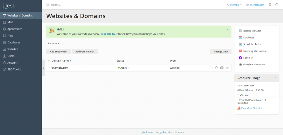Click the Users person icon in sidebar
Screen dimensions: 283x135
[x=4, y=56]
